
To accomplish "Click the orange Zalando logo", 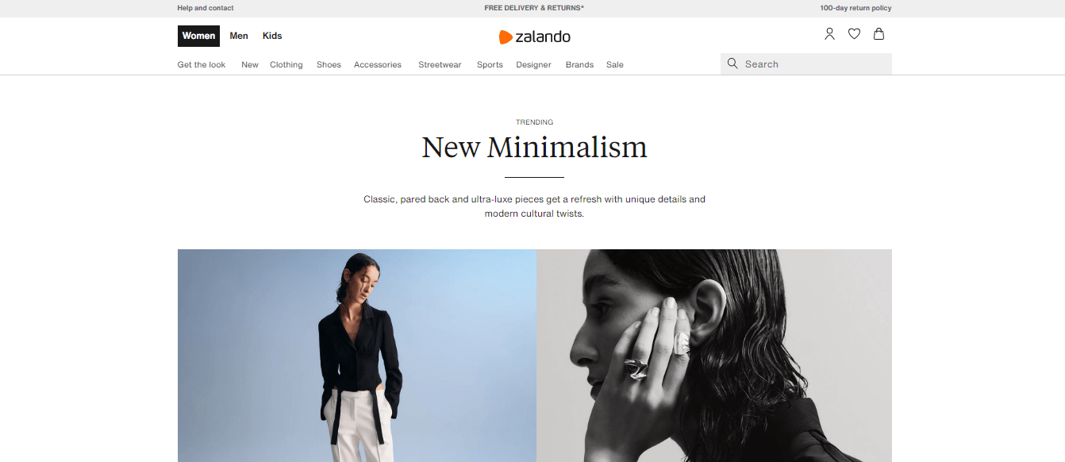I will [534, 37].
